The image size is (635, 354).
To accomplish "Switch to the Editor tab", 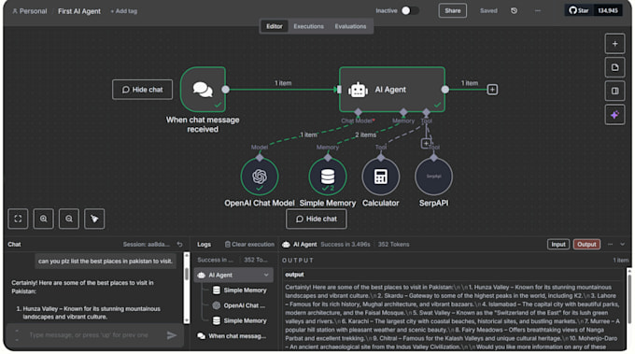I will [275, 26].
